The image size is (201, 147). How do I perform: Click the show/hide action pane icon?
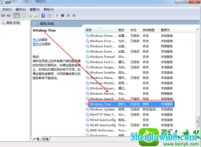(49, 16)
